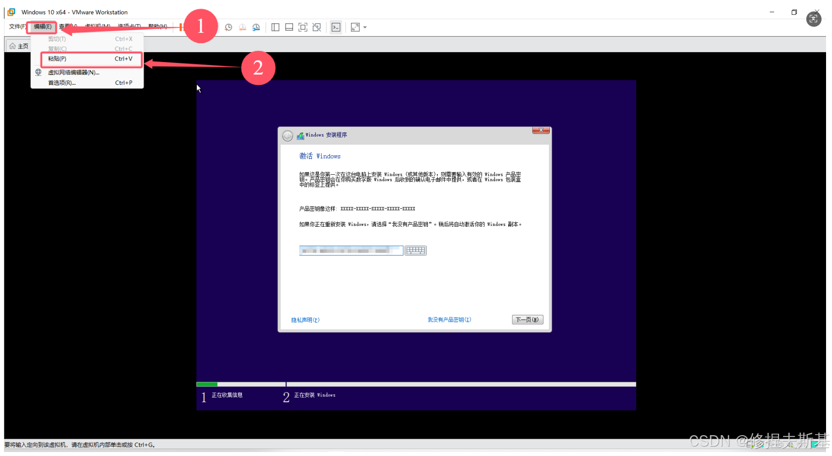Toggle the library sidebar panel visibility

[x=275, y=27]
